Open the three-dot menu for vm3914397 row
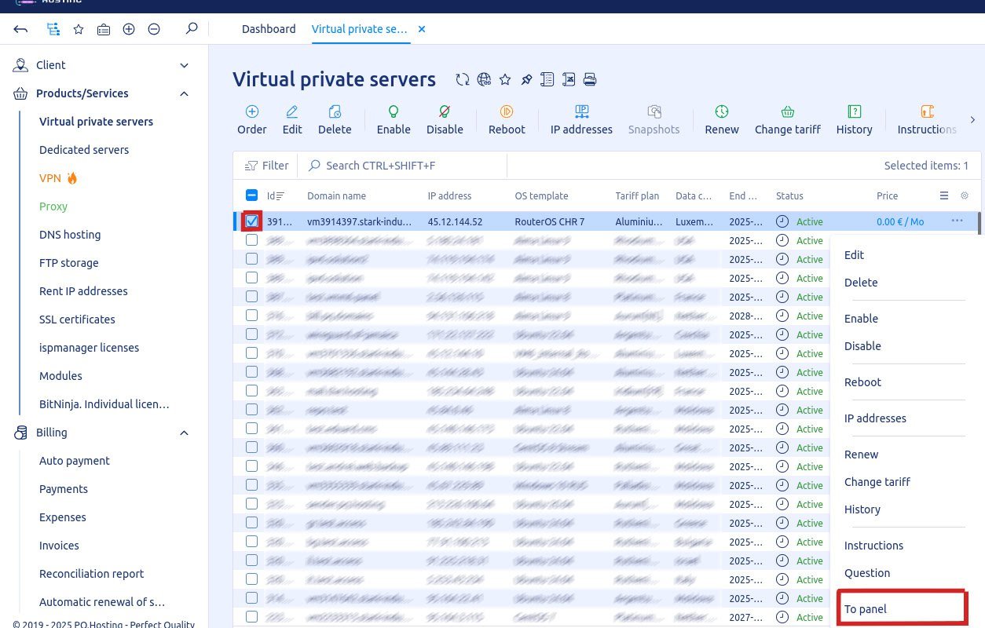The width and height of the screenshot is (985, 628). tap(957, 221)
